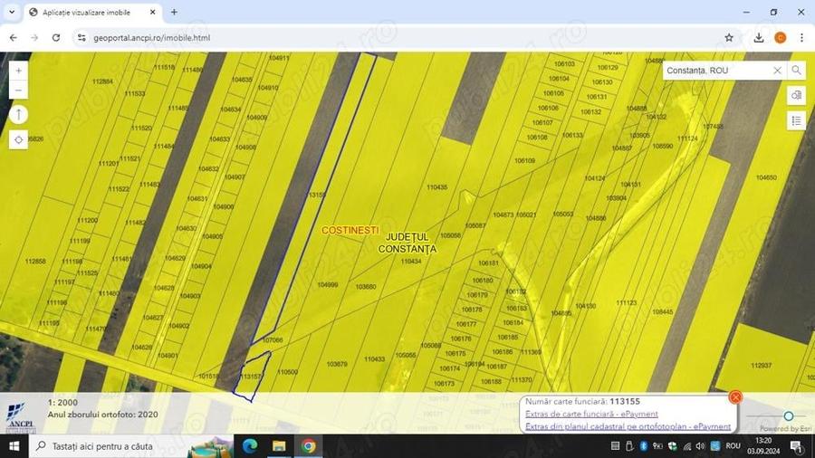Open the legend list icon
Screen dimensions: 815x458
(x=796, y=121)
